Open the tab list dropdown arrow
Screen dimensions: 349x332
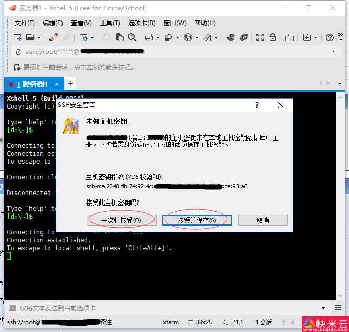(340, 84)
